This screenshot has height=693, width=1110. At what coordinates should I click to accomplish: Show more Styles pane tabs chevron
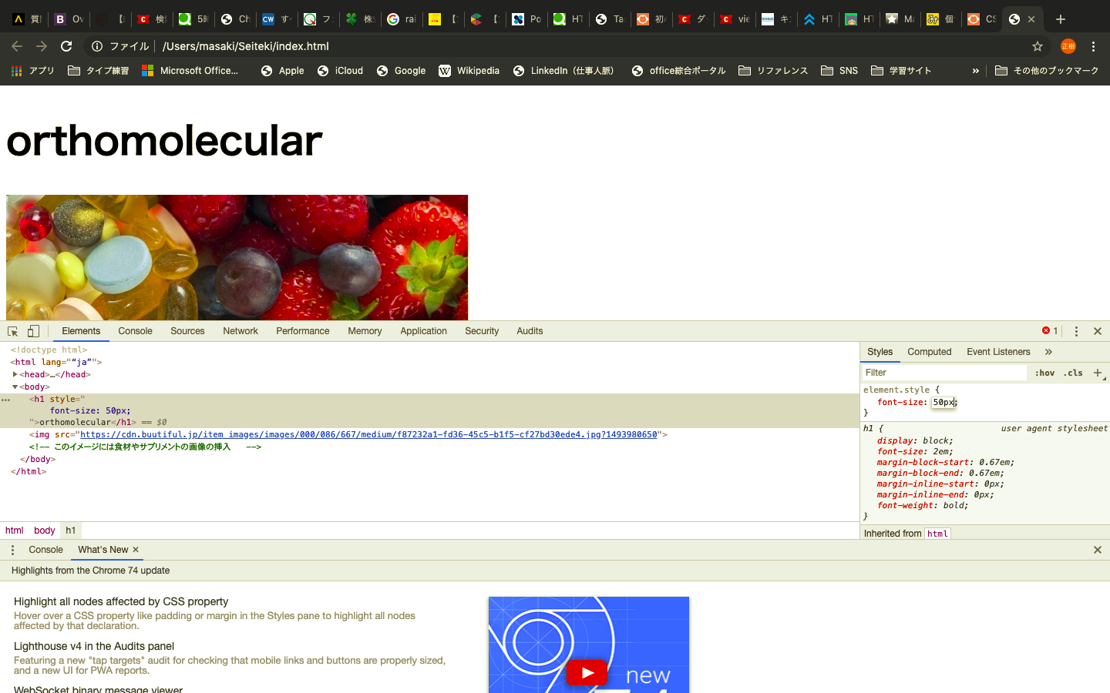(x=1048, y=352)
